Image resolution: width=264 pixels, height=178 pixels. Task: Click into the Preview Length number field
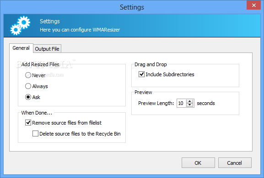181,103
